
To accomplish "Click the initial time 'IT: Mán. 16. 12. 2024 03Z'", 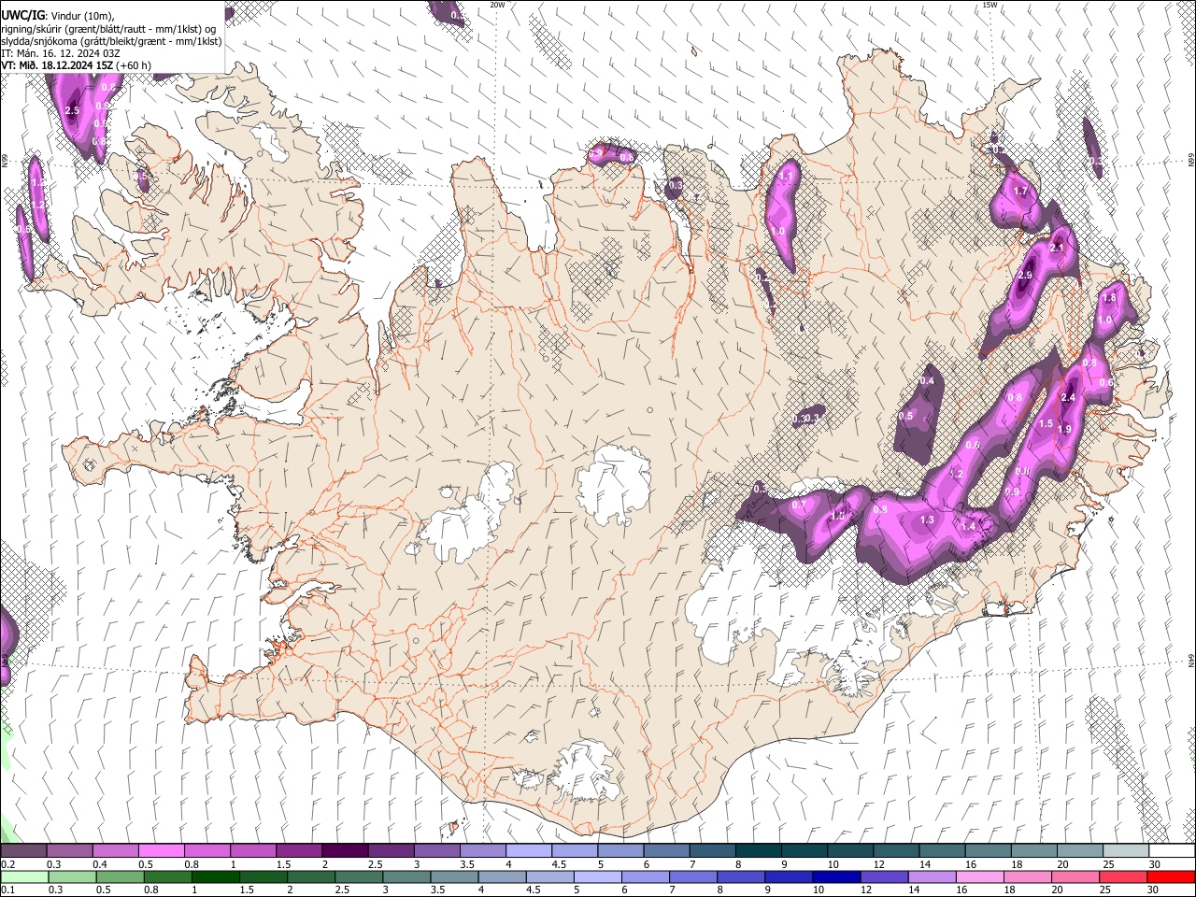I will tap(62, 53).
